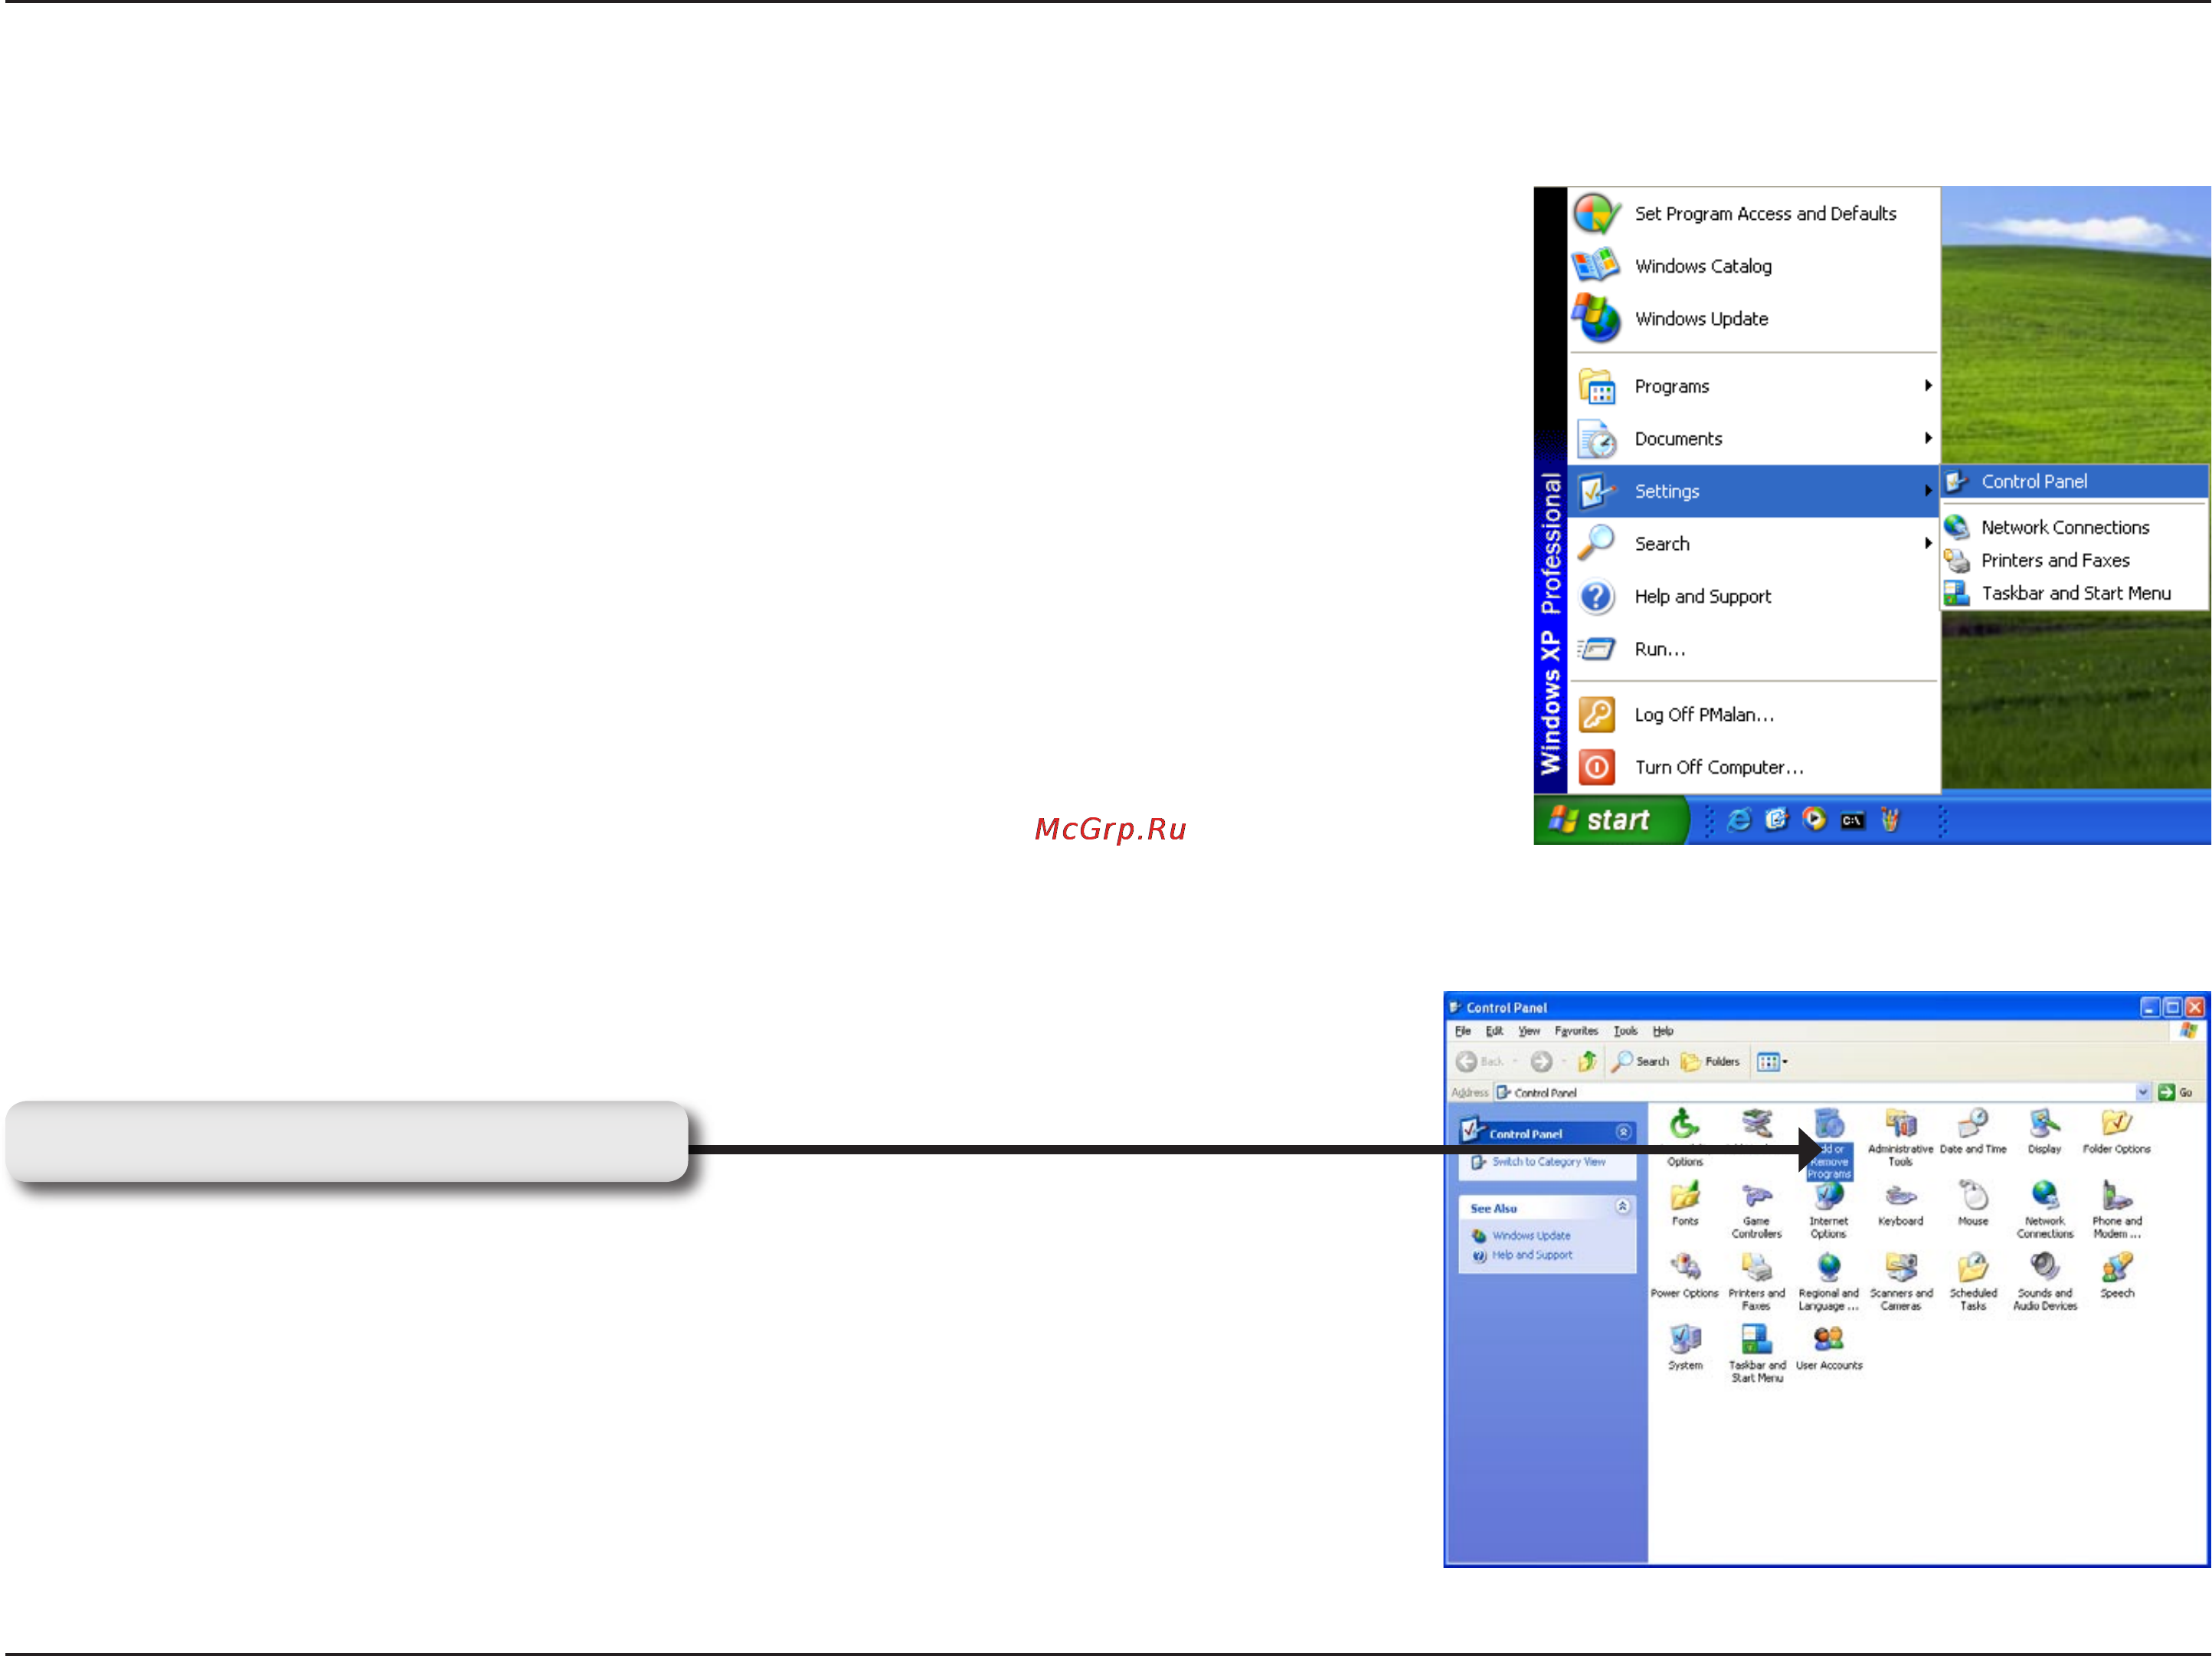Choose Control Panel from Settings submenu
This screenshot has width=2212, height=1656.
(2075, 481)
